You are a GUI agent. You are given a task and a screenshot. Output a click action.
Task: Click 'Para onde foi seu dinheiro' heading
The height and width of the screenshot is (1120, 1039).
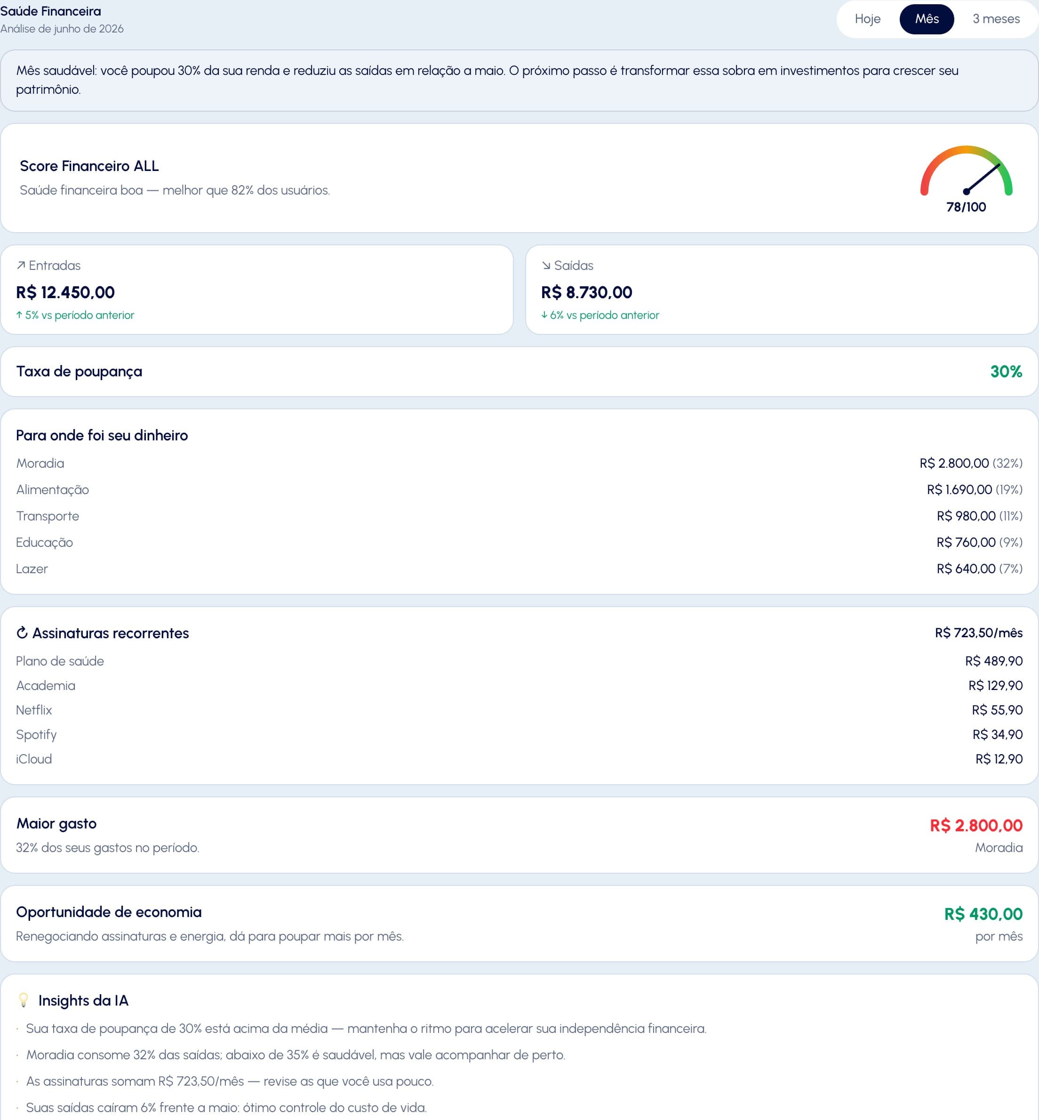(x=102, y=435)
